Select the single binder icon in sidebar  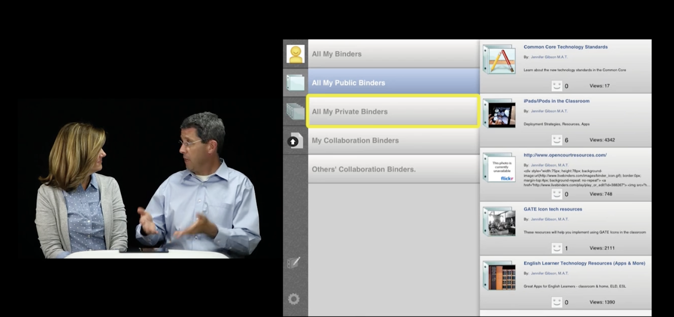295,82
